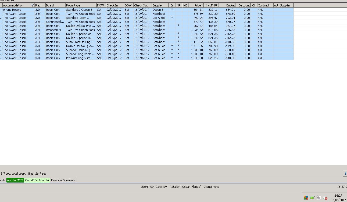Select the 'Double Deluxe Two' room cell

click(81, 26)
